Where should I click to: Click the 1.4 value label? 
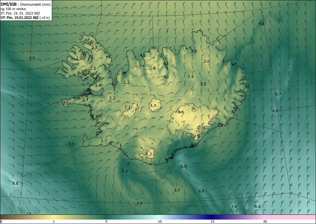(x=153, y=68)
